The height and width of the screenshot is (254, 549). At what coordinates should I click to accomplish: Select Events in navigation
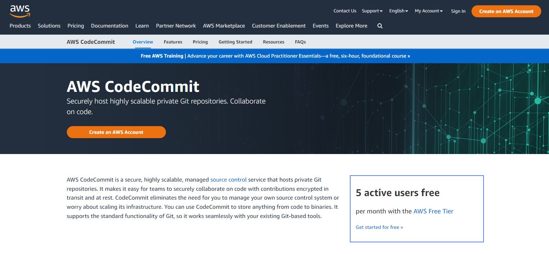pyautogui.click(x=320, y=26)
